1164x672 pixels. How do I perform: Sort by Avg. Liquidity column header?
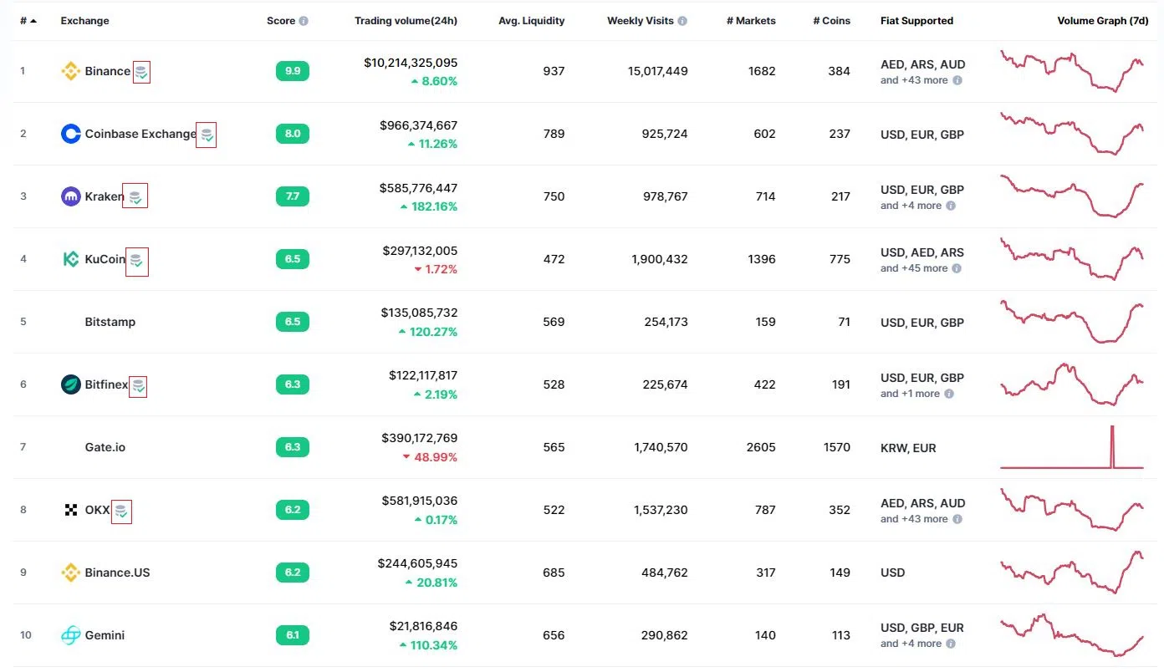pos(532,21)
